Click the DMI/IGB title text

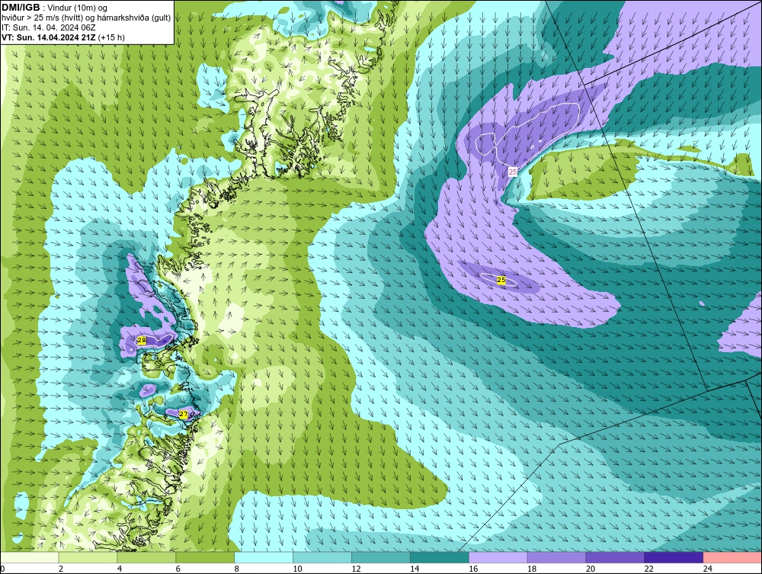[21, 8]
